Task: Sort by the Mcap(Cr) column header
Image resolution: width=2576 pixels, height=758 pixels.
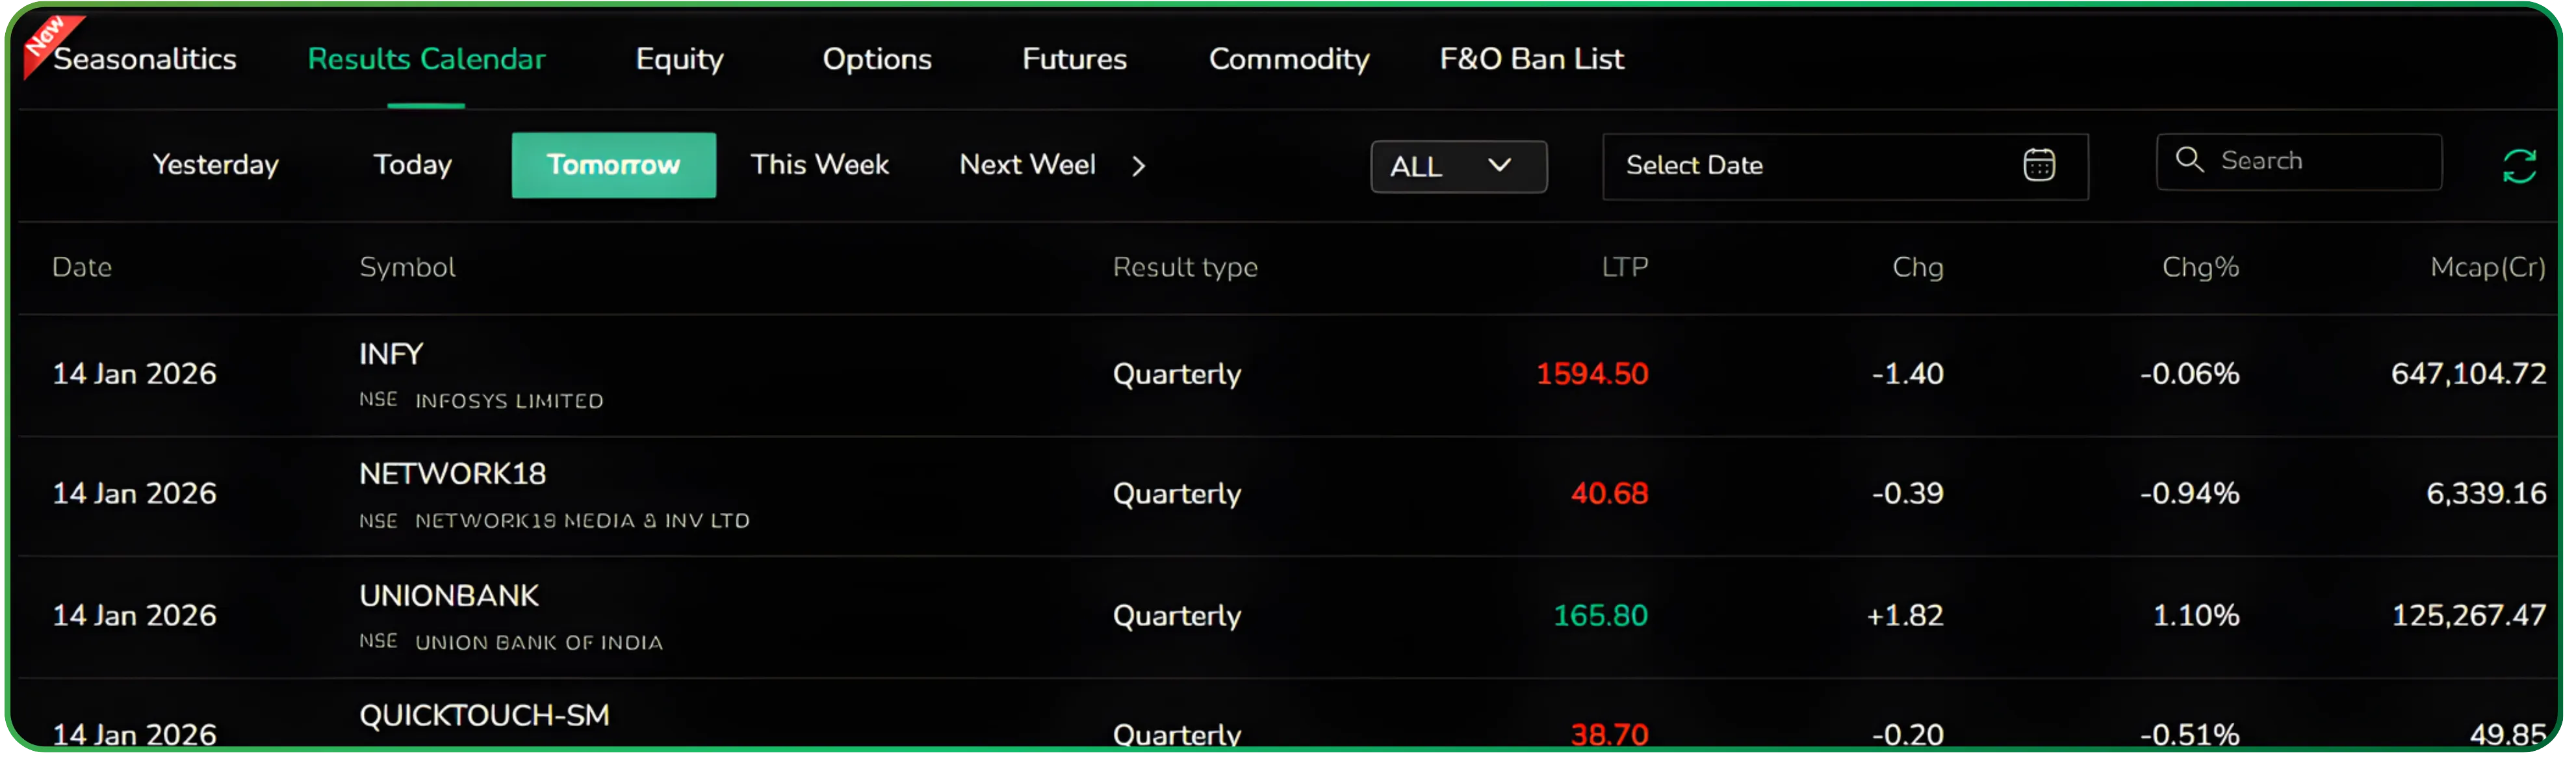Action: [2486, 267]
